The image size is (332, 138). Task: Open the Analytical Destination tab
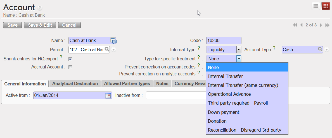tap(75, 83)
